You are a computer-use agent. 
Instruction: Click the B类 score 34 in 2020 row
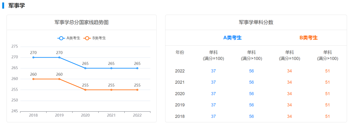click(x=289, y=94)
